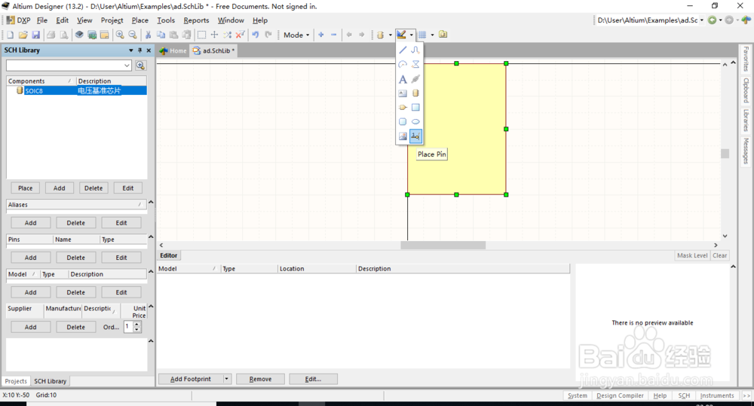Select the Place Pin tool
This screenshot has height=406, width=754.
(416, 136)
